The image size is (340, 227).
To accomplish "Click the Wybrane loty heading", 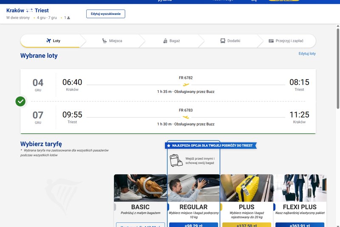I will tap(39, 56).
